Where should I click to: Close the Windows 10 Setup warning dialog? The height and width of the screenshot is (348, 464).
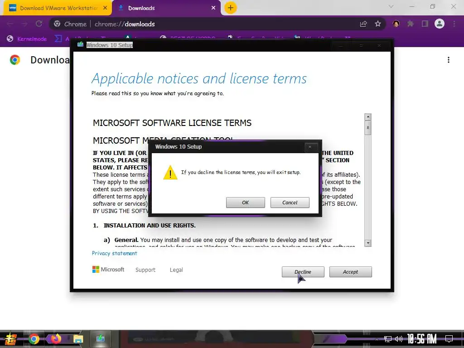pos(310,147)
